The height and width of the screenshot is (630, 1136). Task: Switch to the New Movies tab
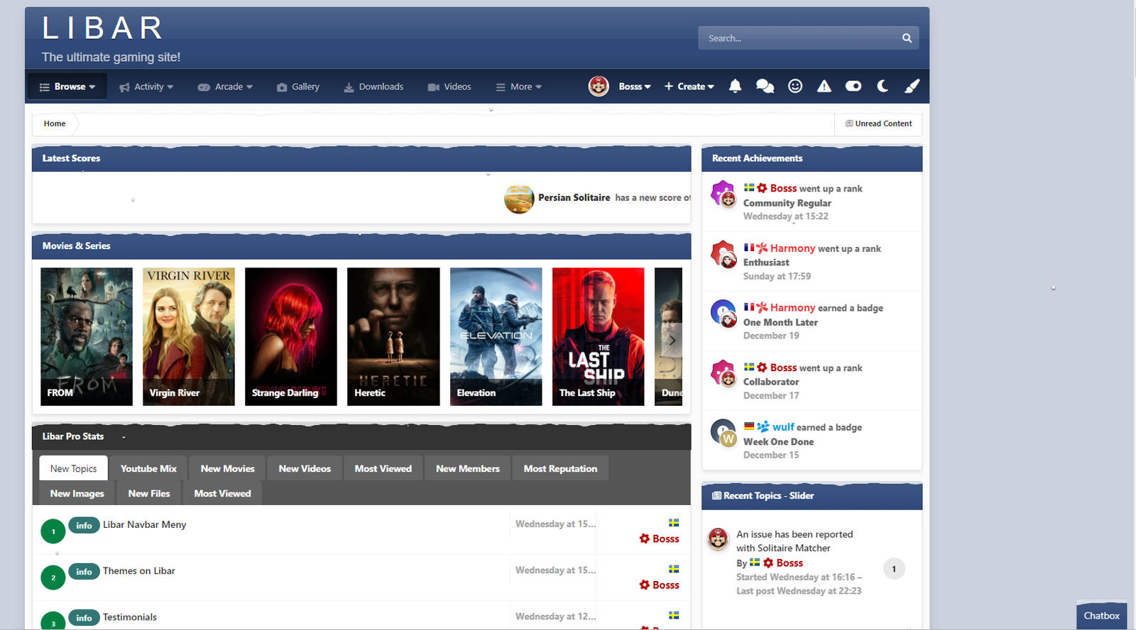[227, 468]
